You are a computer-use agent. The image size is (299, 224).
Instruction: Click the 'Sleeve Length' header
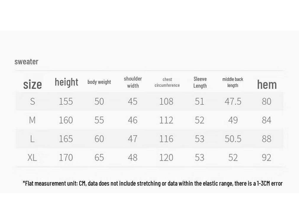coord(200,82)
